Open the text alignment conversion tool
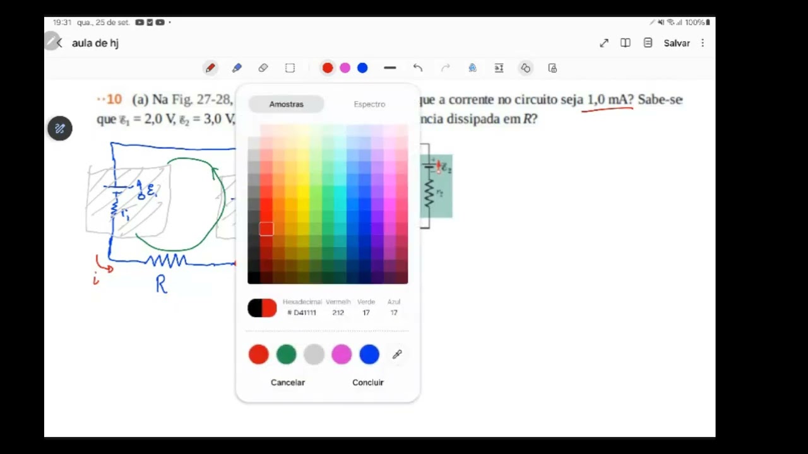808x454 pixels. (499, 68)
